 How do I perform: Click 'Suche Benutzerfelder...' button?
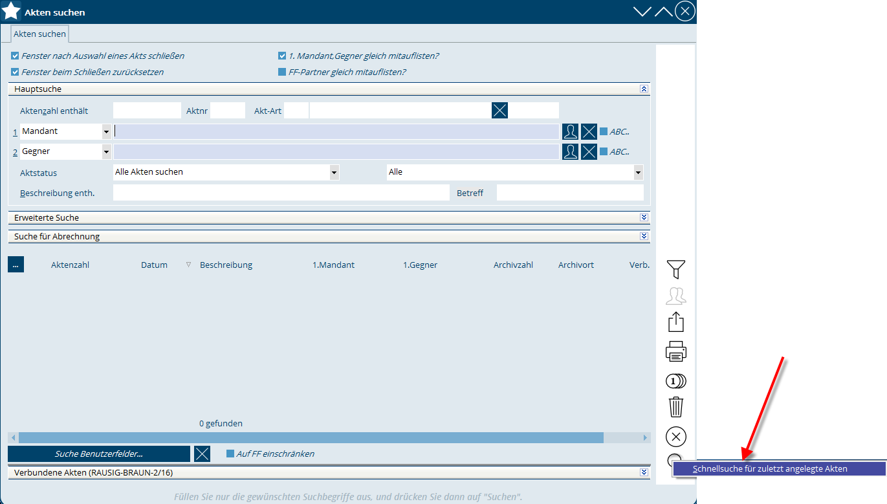[99, 454]
